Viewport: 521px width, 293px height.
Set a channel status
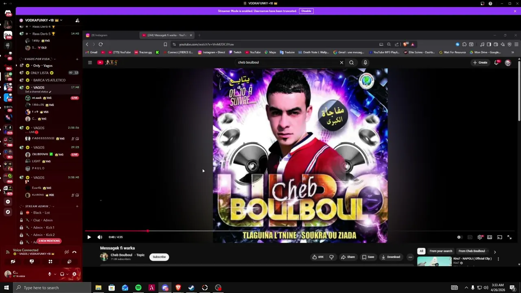[x=38, y=92]
